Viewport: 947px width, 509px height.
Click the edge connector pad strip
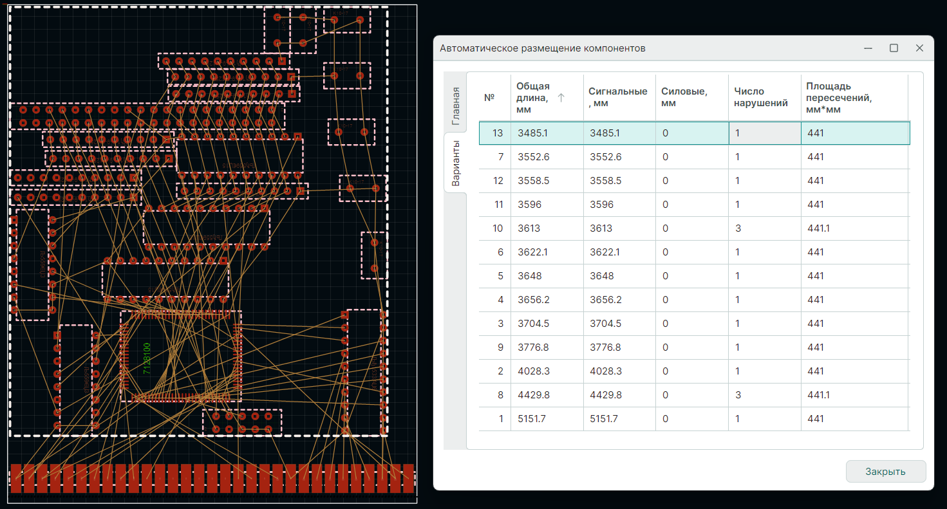(211, 478)
